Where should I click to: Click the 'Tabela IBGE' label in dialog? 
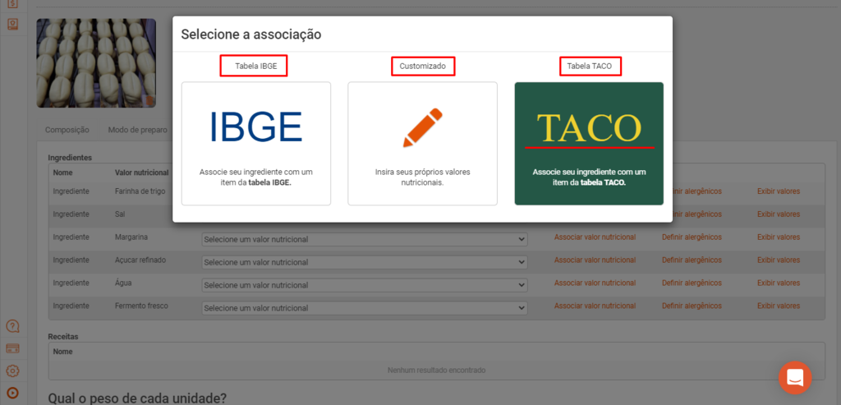256,67
